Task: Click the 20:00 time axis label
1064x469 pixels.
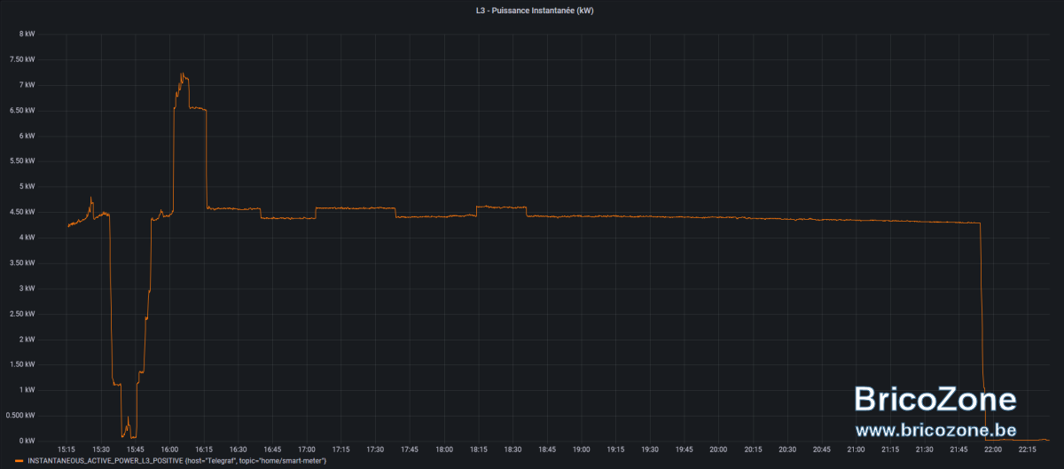Action: (x=718, y=449)
